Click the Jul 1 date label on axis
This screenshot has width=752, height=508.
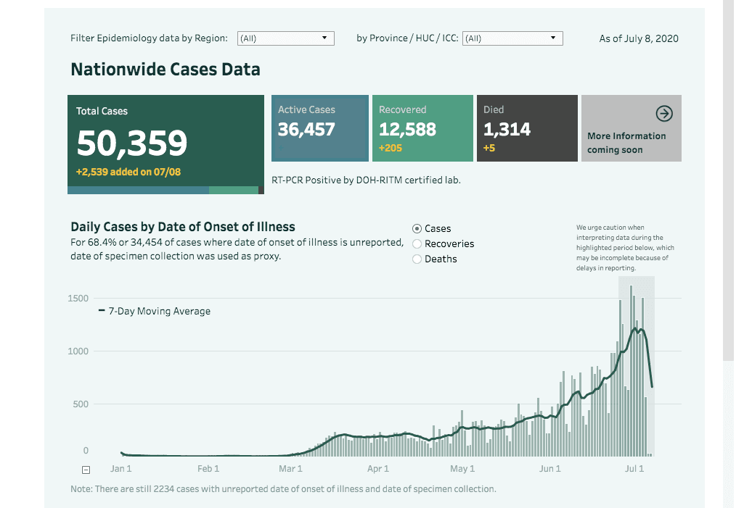click(634, 469)
